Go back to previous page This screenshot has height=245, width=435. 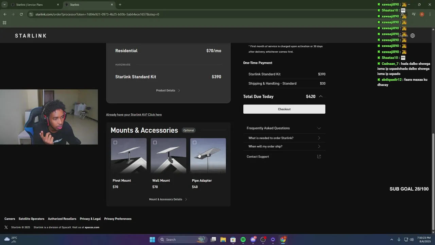coord(5,14)
